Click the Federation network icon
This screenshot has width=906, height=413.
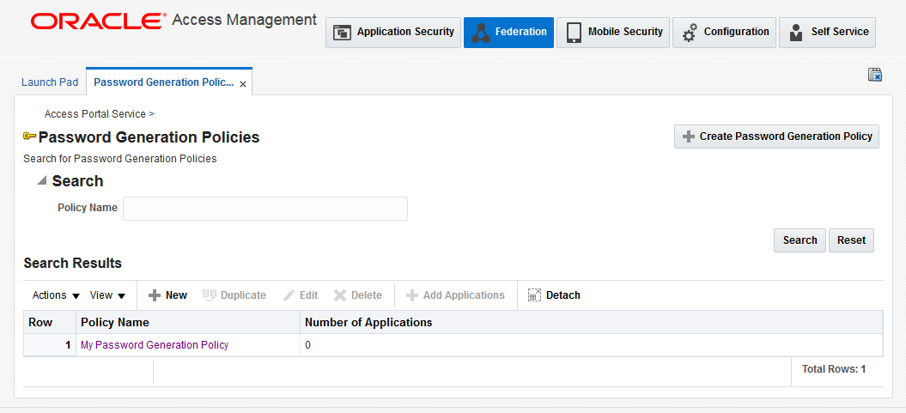(x=481, y=33)
